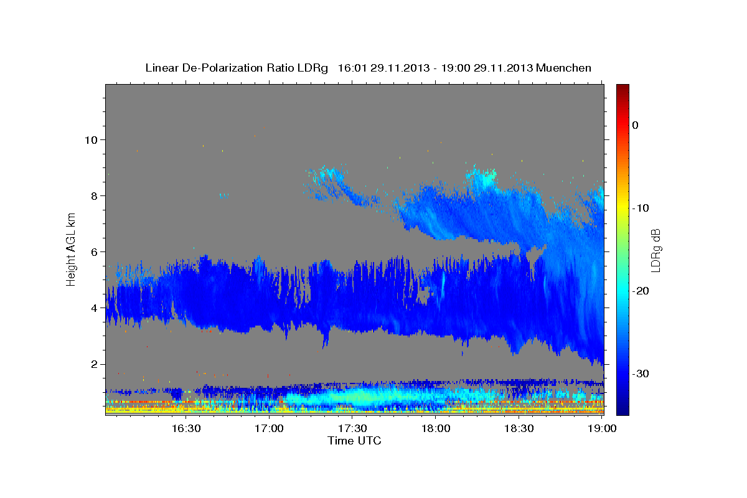Click the 'Height AGL km' axis label
Screen dimensions: 747x498
click(71, 250)
